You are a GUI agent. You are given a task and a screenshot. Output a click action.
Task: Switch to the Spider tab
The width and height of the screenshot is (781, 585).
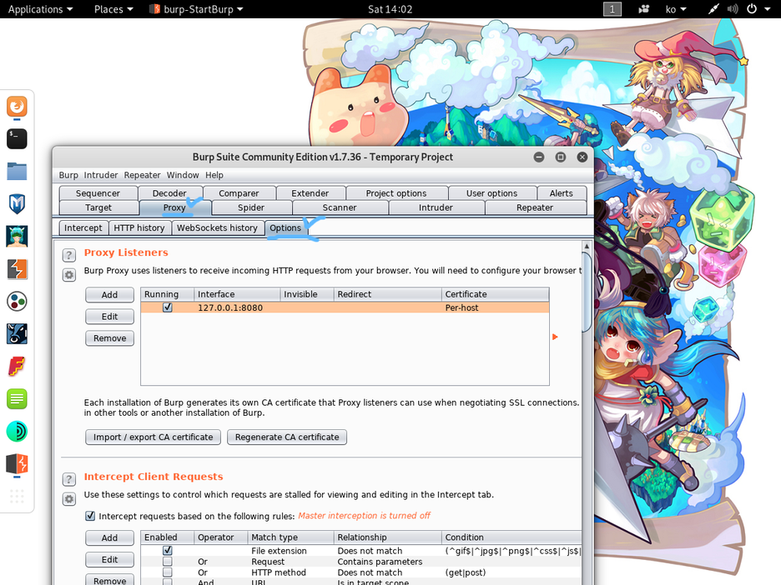click(251, 207)
